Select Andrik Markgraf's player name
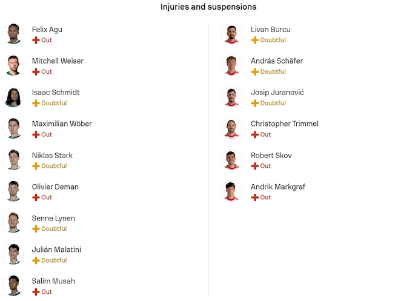 click(278, 187)
